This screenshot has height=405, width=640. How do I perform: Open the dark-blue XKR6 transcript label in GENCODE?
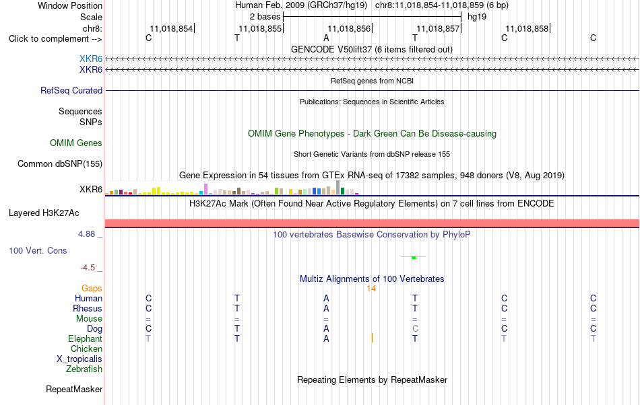pos(91,70)
